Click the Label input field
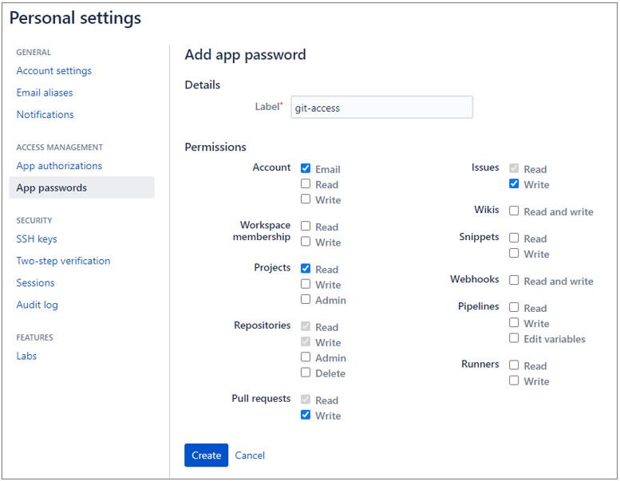This screenshot has height=481, width=620. point(381,107)
